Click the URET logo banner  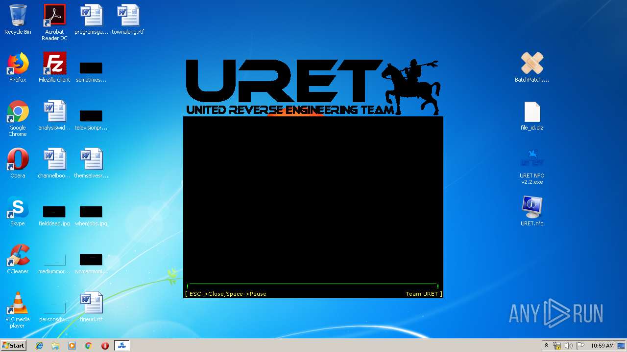[313, 88]
